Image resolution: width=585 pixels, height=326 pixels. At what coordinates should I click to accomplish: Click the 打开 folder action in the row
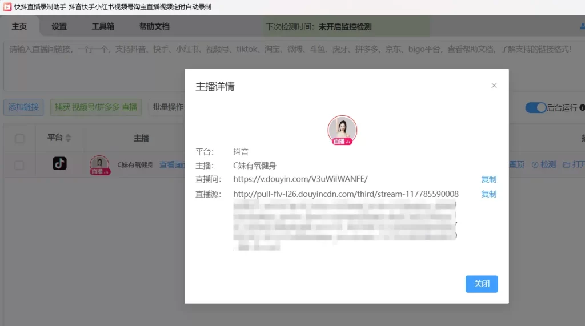coord(574,164)
